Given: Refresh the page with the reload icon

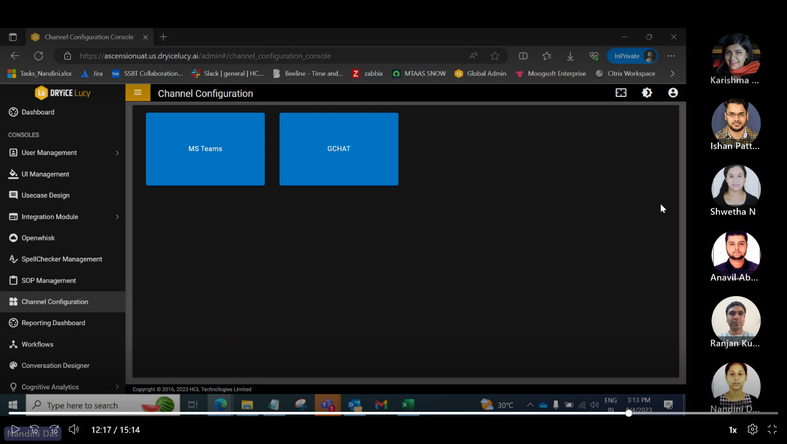Looking at the screenshot, I should pos(38,56).
